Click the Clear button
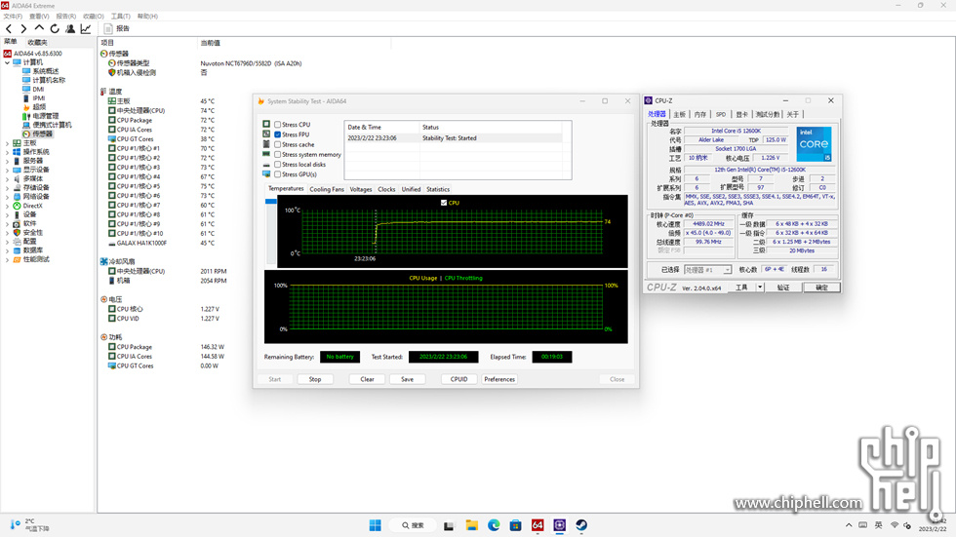 click(x=367, y=379)
